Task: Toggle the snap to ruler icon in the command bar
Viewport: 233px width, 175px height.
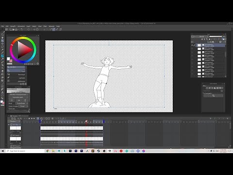Action: pos(50,30)
